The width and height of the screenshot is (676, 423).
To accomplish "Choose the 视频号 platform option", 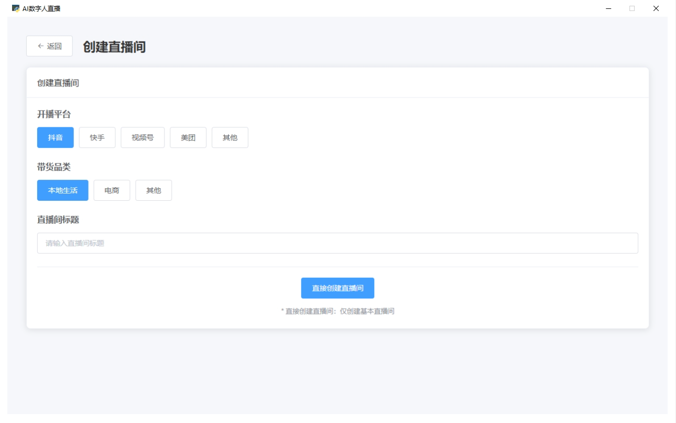I will tap(143, 137).
